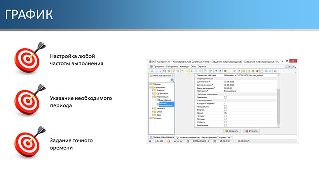Click the form's vertical scrollbar

(x=278, y=100)
